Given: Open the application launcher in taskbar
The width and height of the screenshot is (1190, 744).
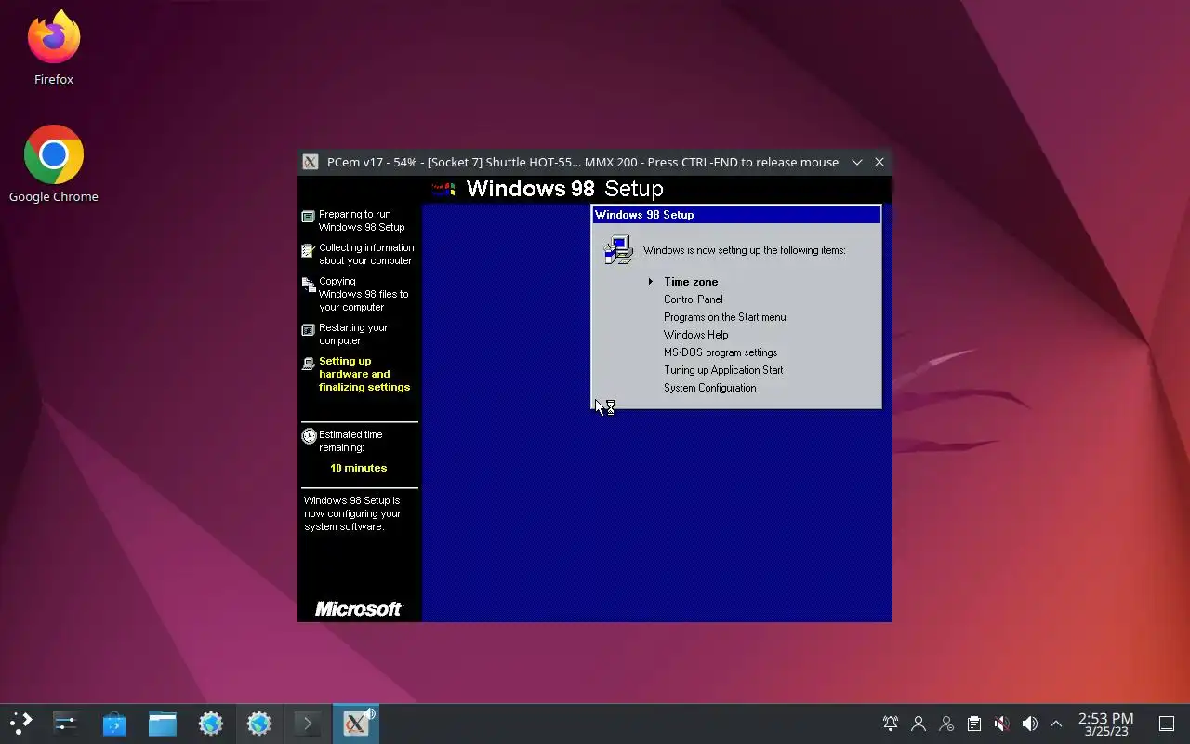Looking at the screenshot, I should pos(20,724).
